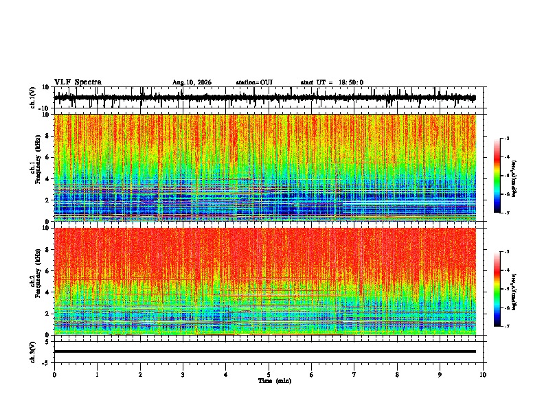Click the "station=OUI" header text

coord(254,82)
